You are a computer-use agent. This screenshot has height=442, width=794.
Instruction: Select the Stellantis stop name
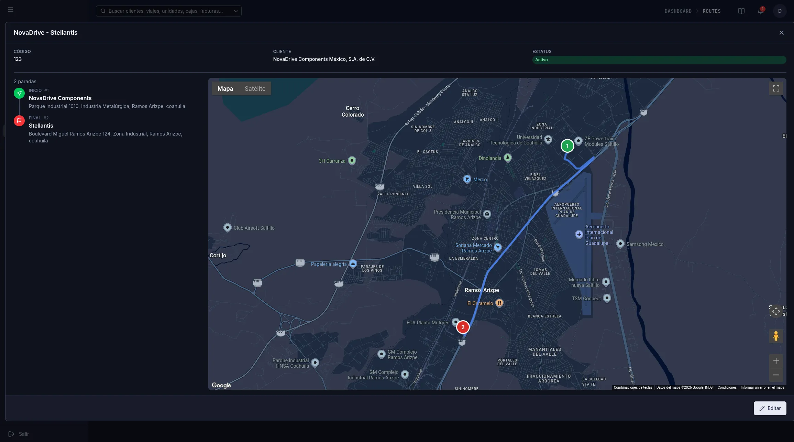pyautogui.click(x=41, y=126)
